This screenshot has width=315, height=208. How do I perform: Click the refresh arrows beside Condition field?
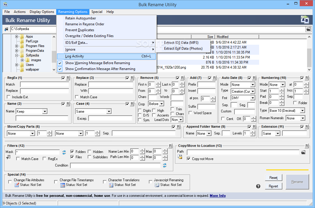pyautogui.click(x=165, y=165)
